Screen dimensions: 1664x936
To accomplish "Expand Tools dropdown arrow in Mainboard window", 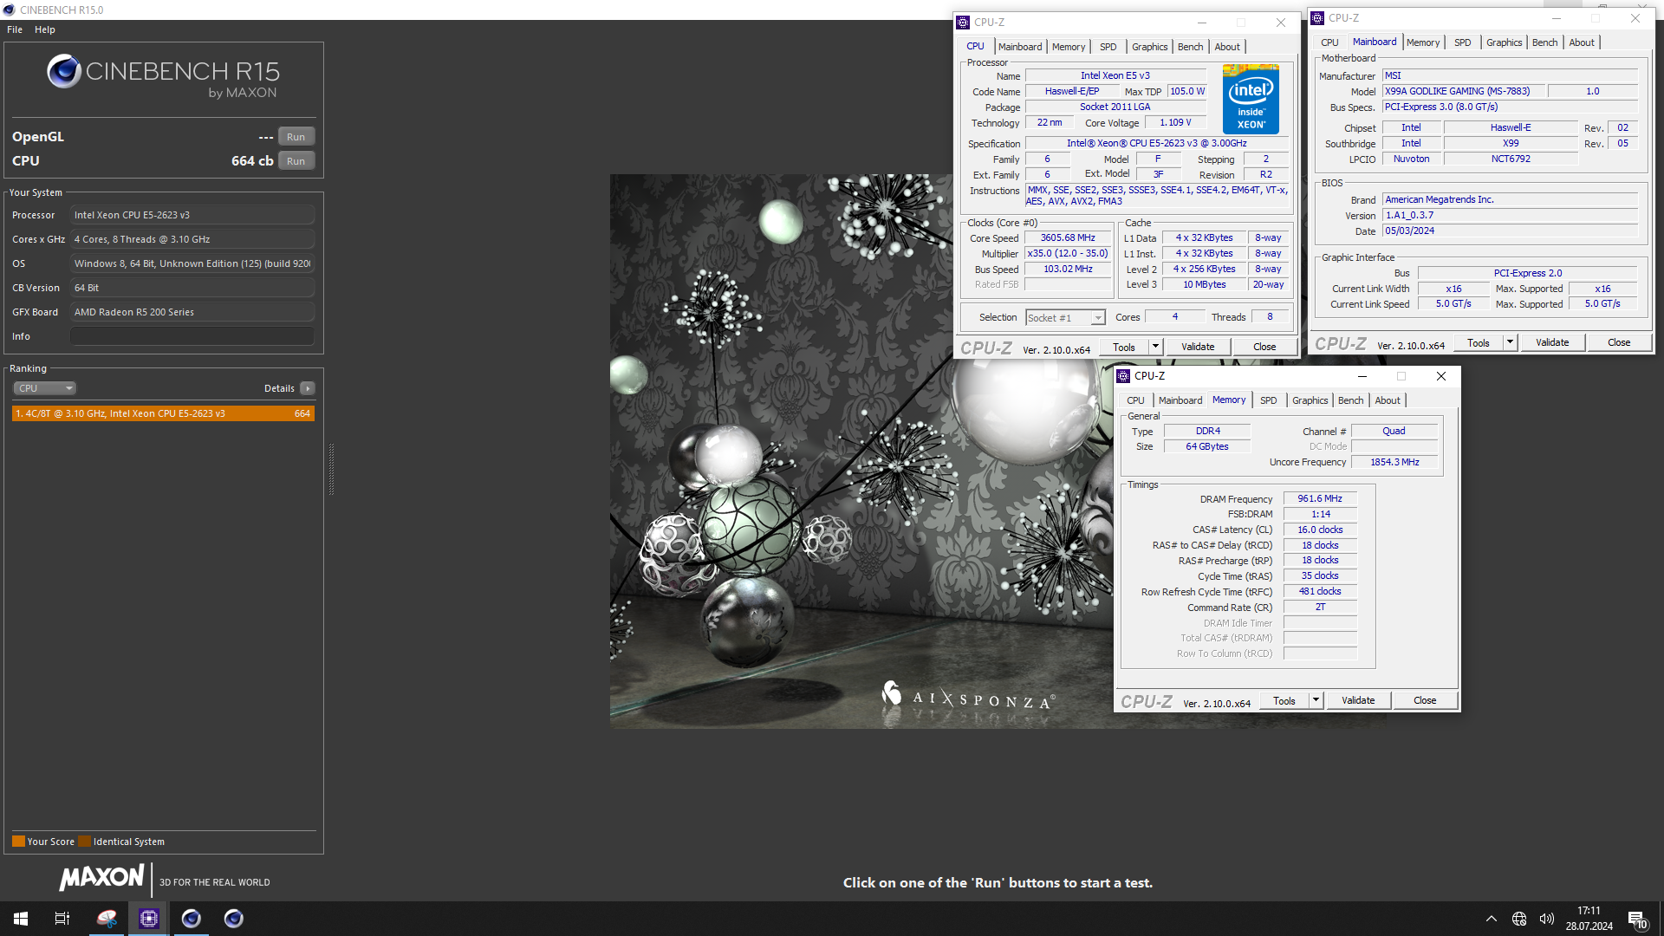I will (x=1510, y=343).
